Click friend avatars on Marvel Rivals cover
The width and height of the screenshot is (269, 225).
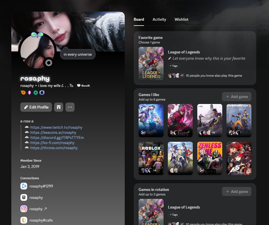pyautogui.click(x=174, y=132)
